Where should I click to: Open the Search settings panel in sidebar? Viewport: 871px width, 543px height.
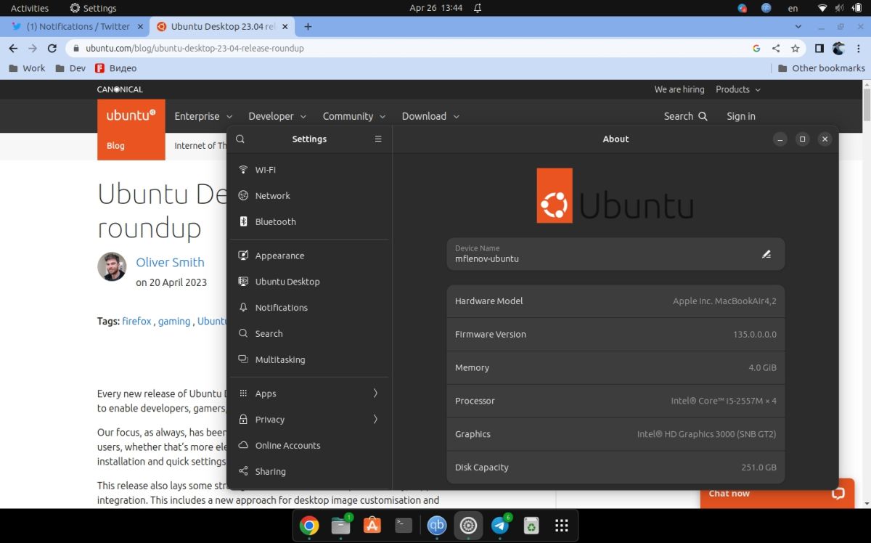pyautogui.click(x=309, y=334)
